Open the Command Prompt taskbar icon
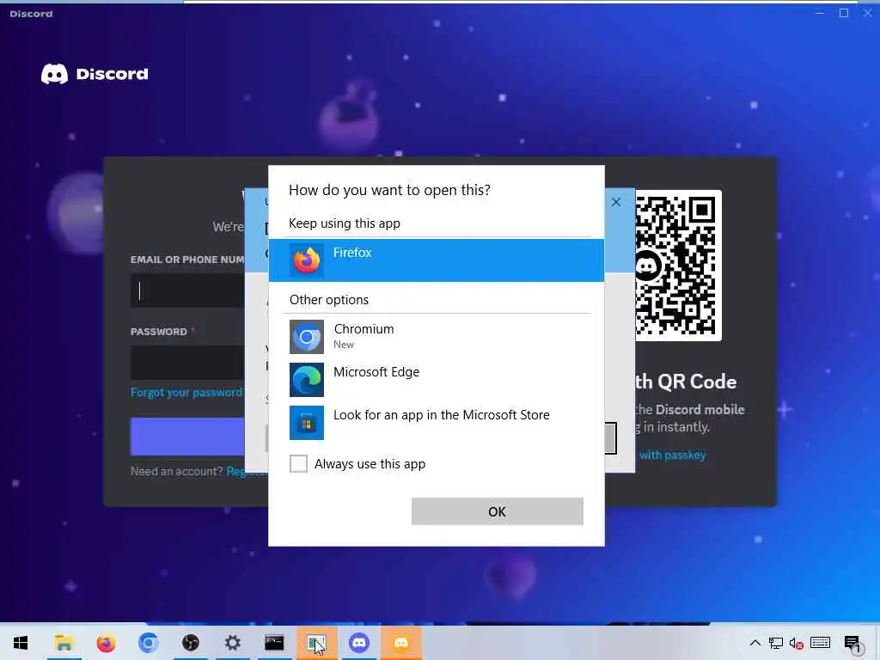Image resolution: width=880 pixels, height=660 pixels. 274,643
